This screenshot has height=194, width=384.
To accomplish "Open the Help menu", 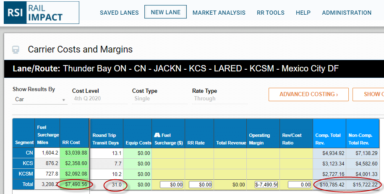I will (303, 13).
